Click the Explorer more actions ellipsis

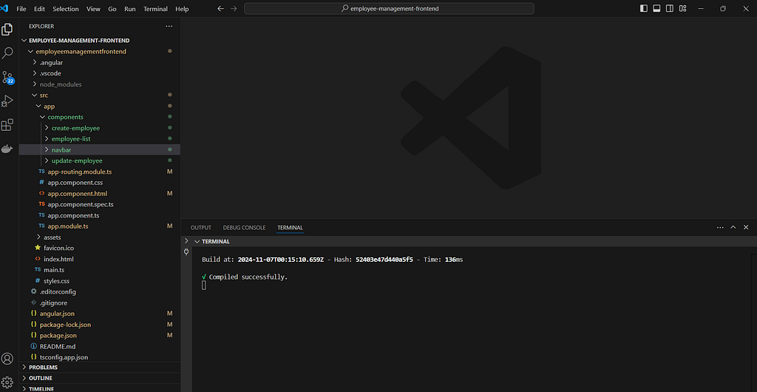169,26
